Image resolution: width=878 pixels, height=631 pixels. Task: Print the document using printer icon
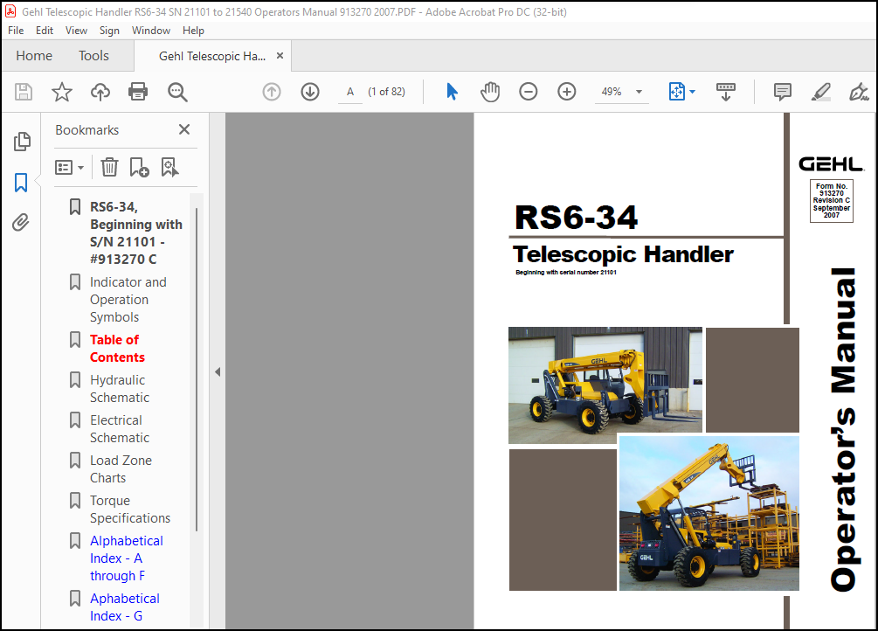tap(138, 92)
